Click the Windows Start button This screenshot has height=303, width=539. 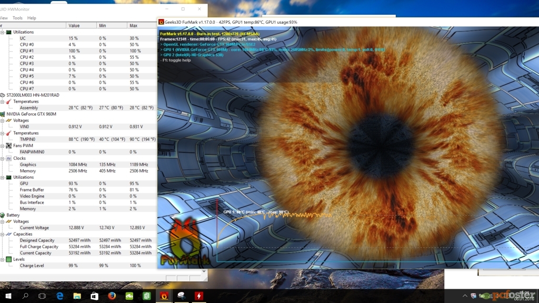pyautogui.click(x=8, y=296)
